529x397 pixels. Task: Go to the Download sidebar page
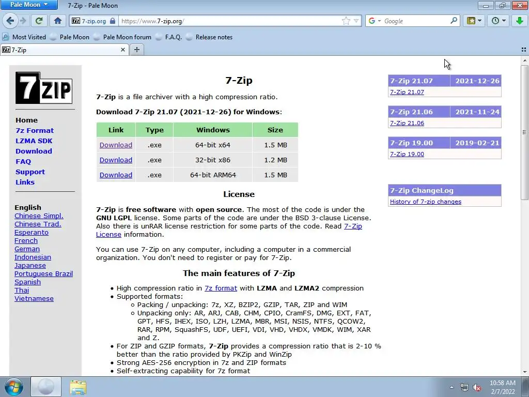(34, 151)
